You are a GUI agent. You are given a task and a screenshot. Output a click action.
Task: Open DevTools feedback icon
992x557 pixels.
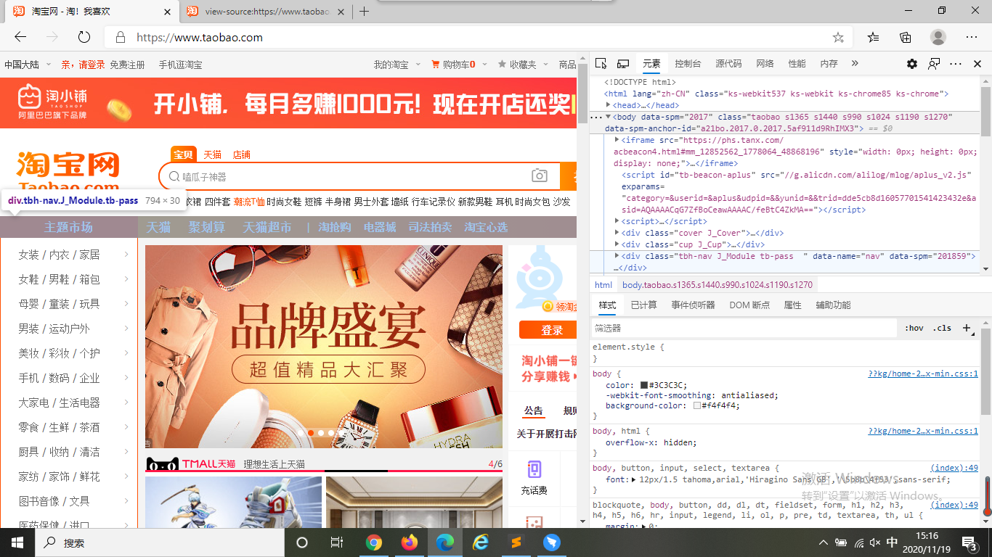(x=934, y=64)
